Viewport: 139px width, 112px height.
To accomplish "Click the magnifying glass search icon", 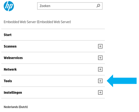I will pyautogui.click(x=98, y=6).
